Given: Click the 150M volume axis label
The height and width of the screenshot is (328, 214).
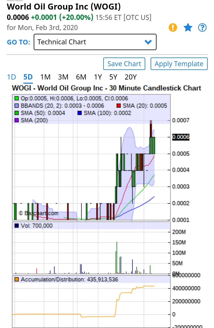Looking at the screenshot, I should [x=179, y=242].
